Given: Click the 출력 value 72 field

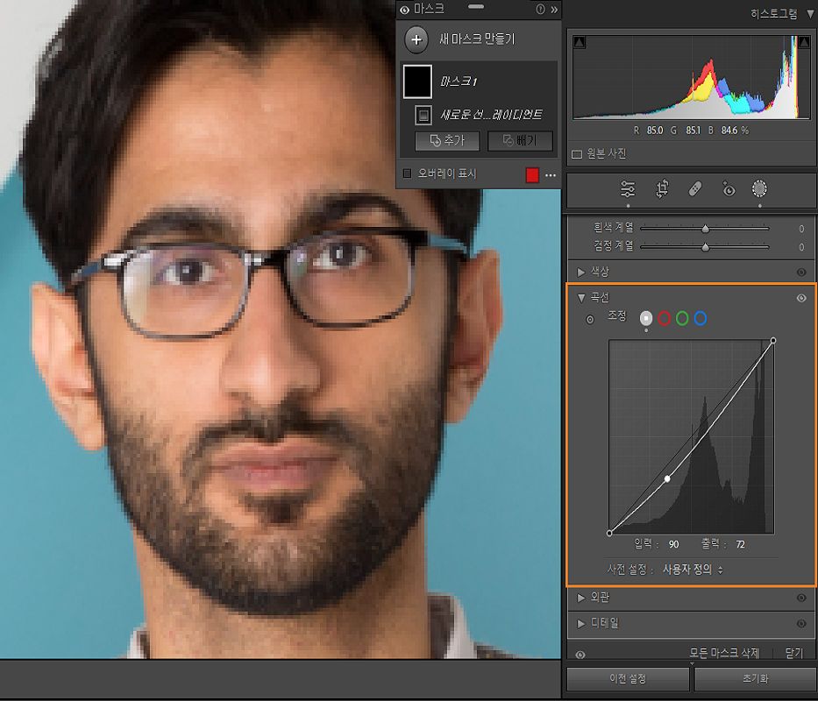Looking at the screenshot, I should pos(740,544).
